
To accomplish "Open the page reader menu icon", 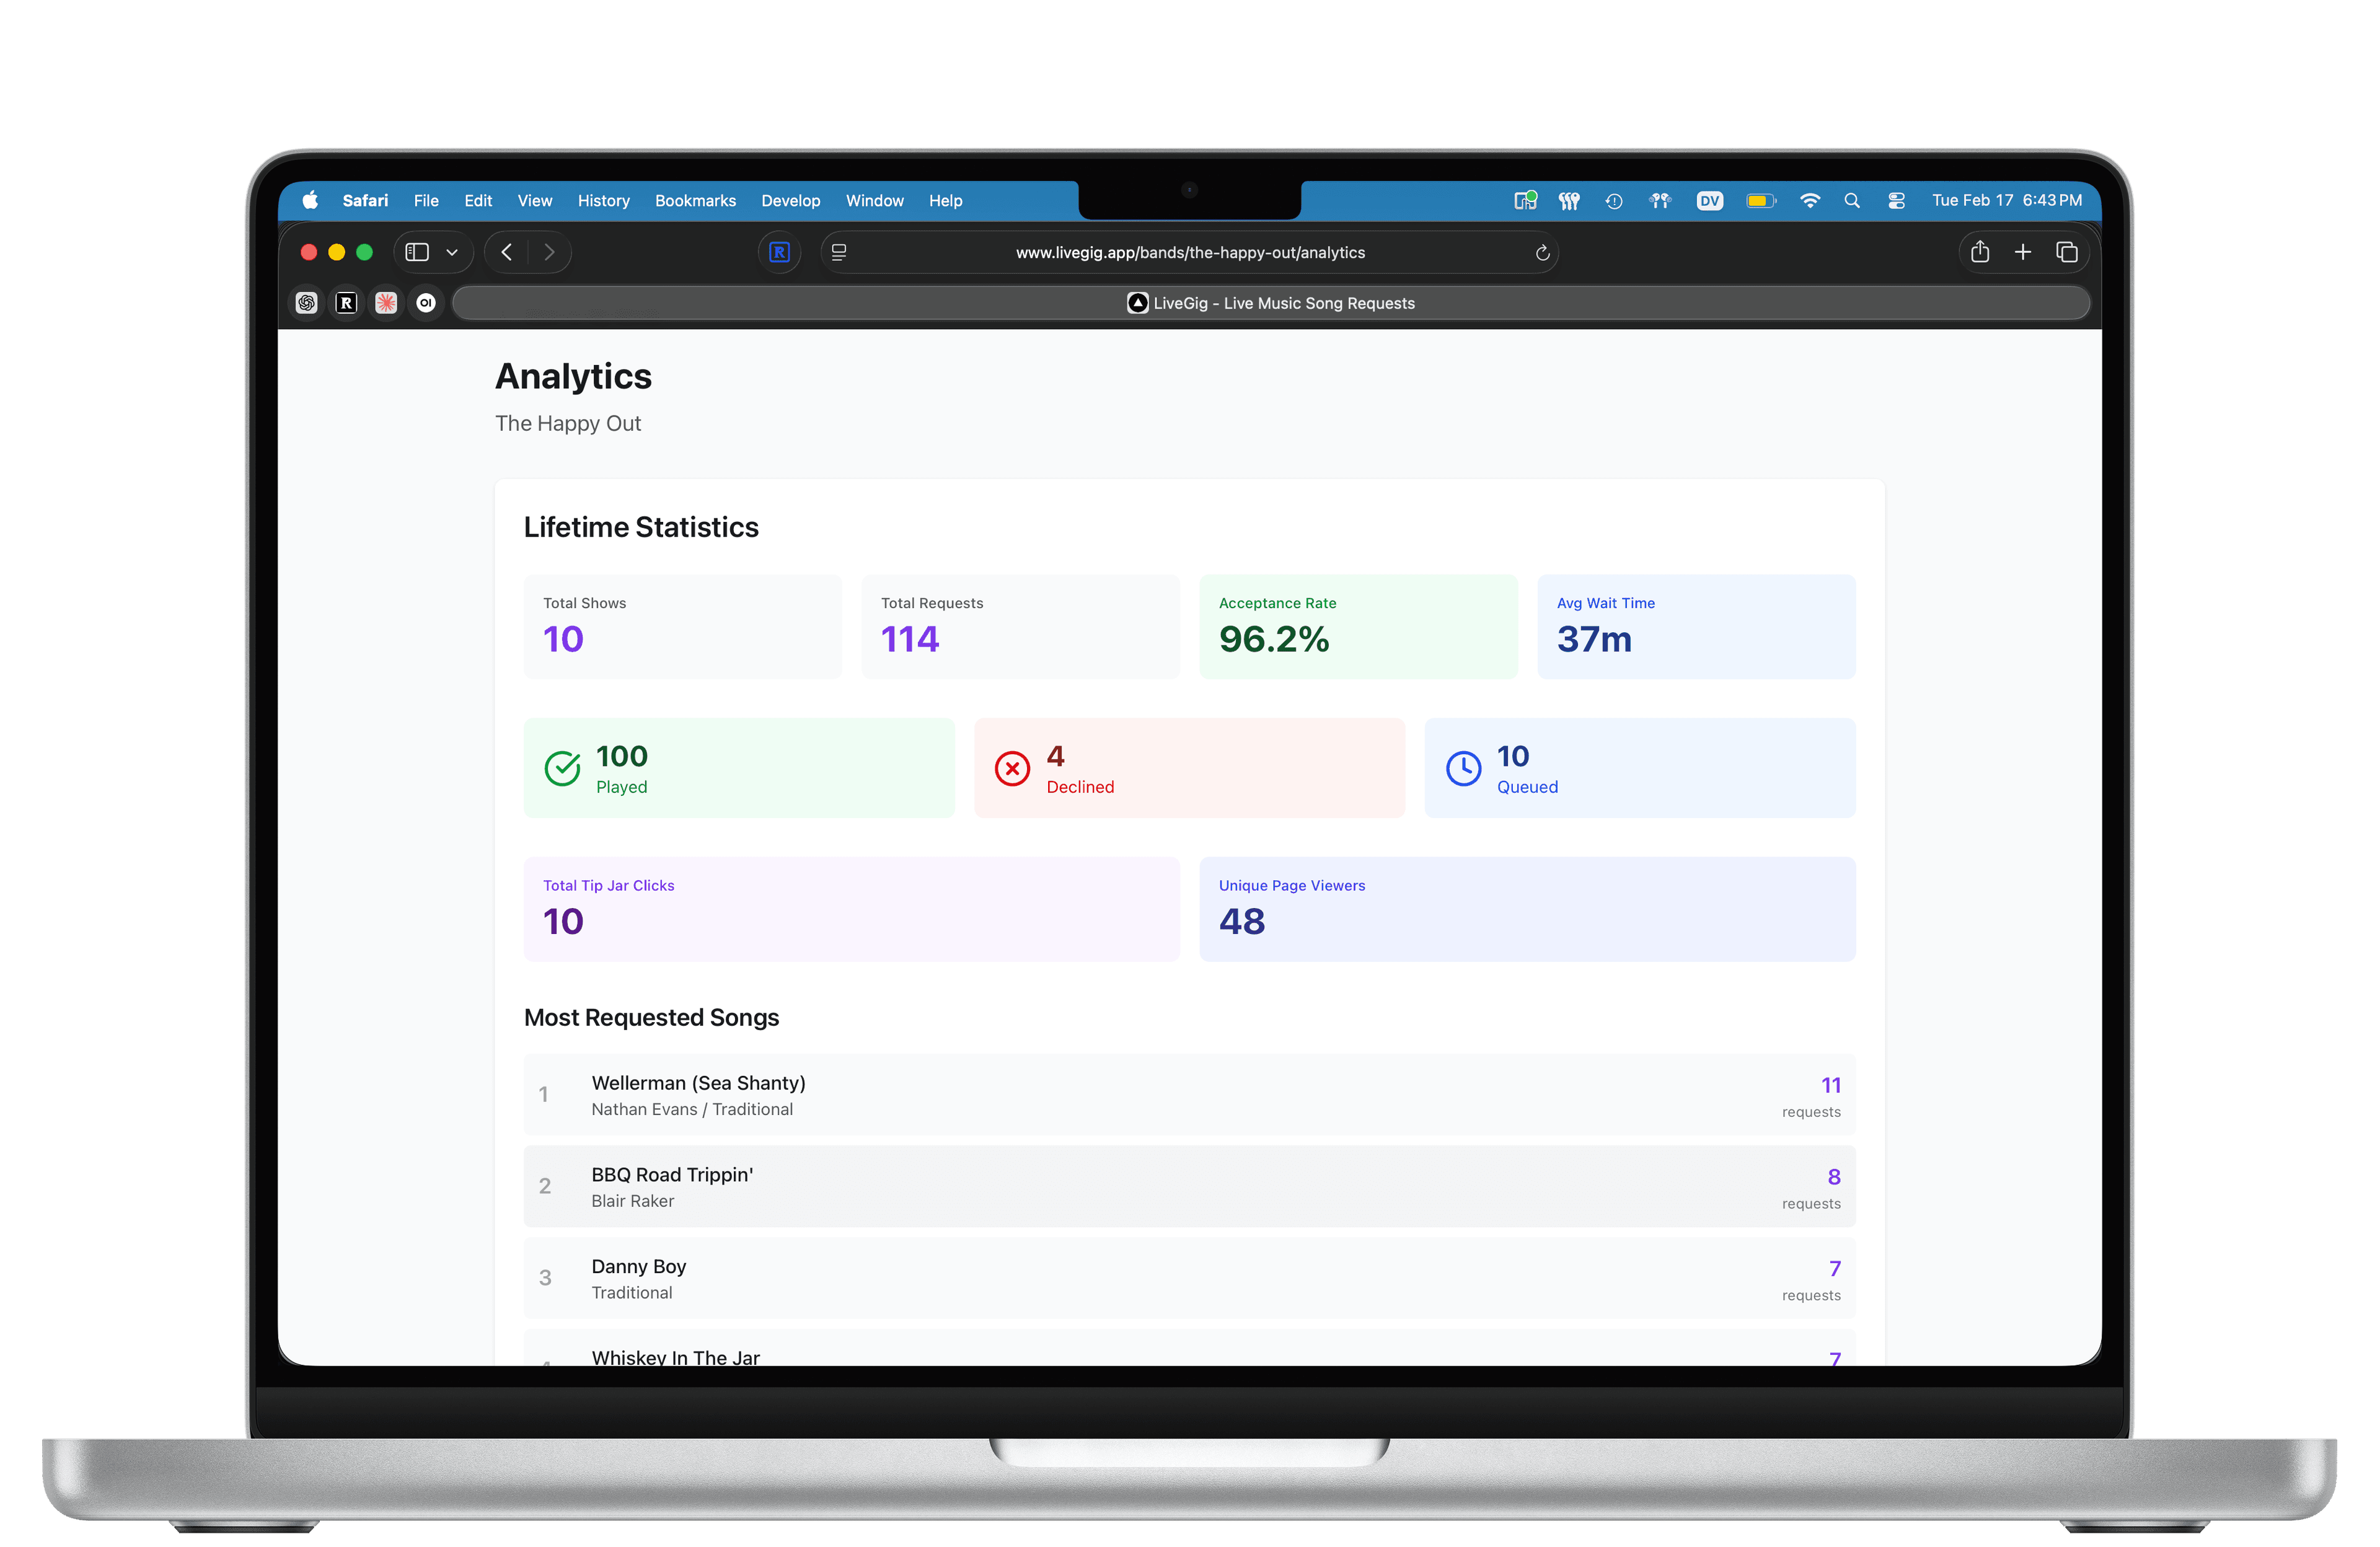I will 839,252.
